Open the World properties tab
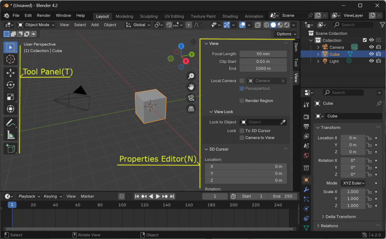The width and height of the screenshot is (386, 239). [306, 155]
